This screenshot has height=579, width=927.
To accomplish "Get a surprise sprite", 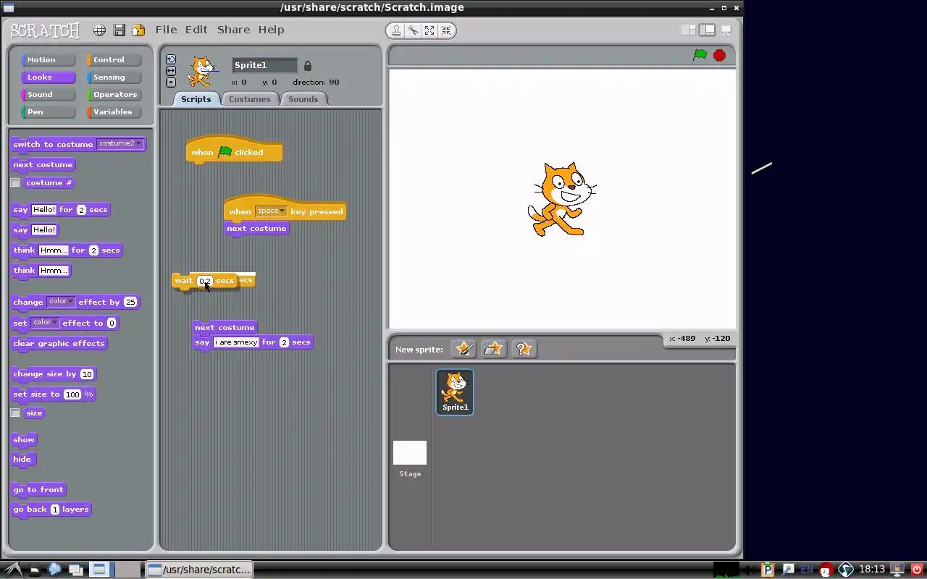I will pos(524,349).
